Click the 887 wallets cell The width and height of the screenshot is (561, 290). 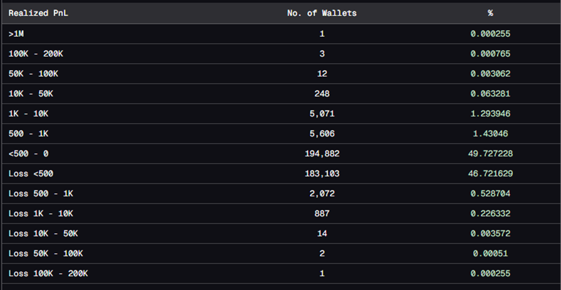click(322, 214)
